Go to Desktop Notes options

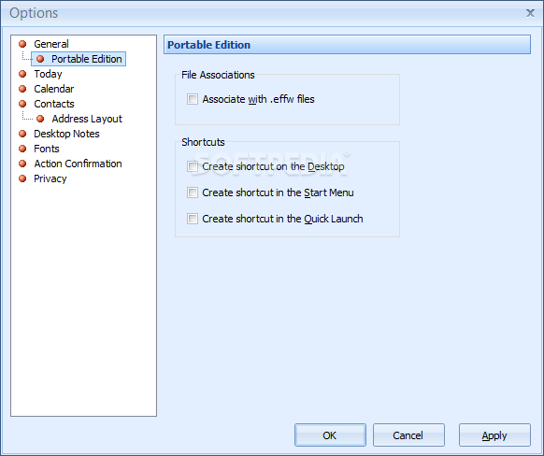click(66, 134)
